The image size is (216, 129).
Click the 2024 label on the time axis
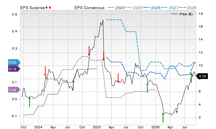click(x=38, y=127)
